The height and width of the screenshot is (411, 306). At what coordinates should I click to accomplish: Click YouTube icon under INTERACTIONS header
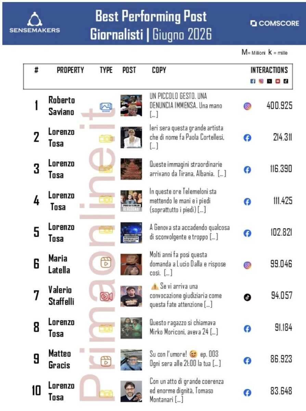point(278,81)
